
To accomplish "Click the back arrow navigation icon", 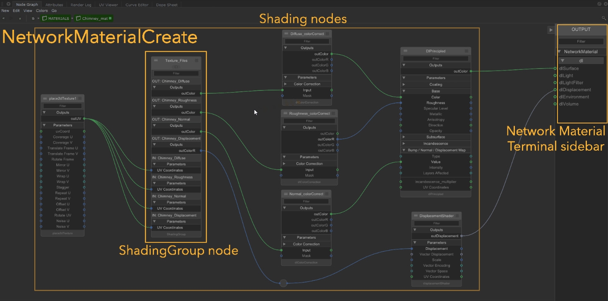I will pyautogui.click(x=4, y=19).
